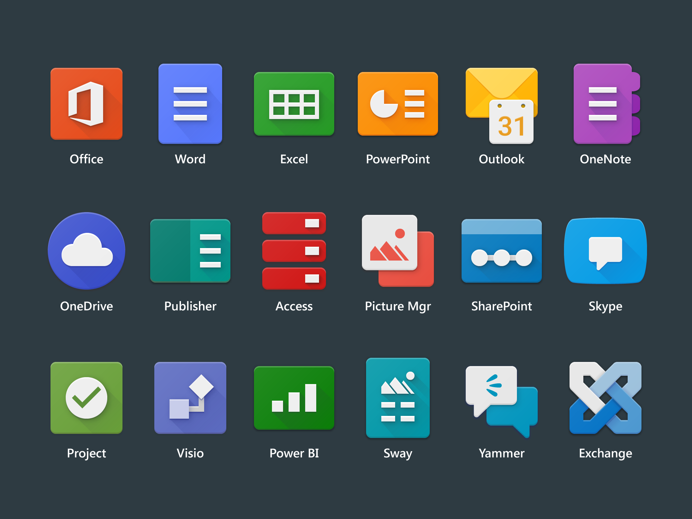Launch Project from its checkmark icon

click(x=86, y=399)
